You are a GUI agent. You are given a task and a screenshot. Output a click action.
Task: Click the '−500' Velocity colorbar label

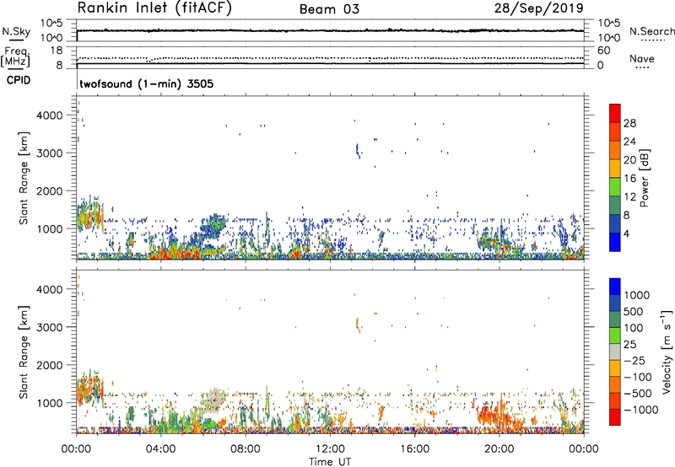click(637, 394)
